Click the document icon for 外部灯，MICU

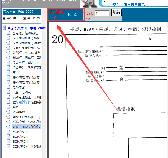(9, 53)
